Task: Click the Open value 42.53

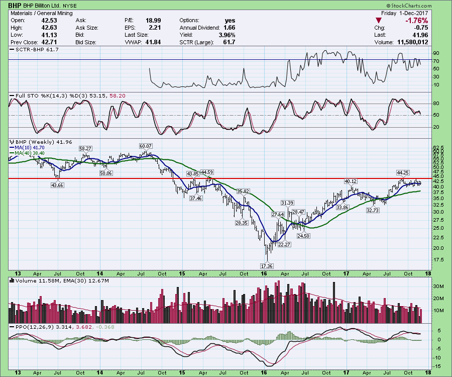Action: coord(49,21)
